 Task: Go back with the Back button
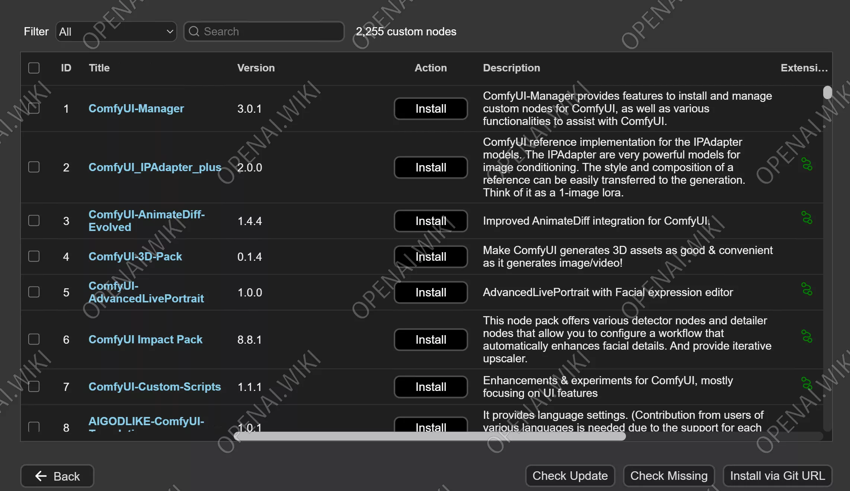tap(57, 476)
